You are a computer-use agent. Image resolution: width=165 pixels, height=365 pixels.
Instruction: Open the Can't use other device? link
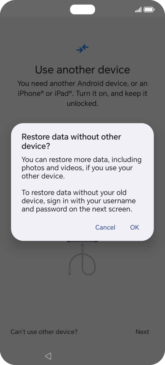(44, 332)
